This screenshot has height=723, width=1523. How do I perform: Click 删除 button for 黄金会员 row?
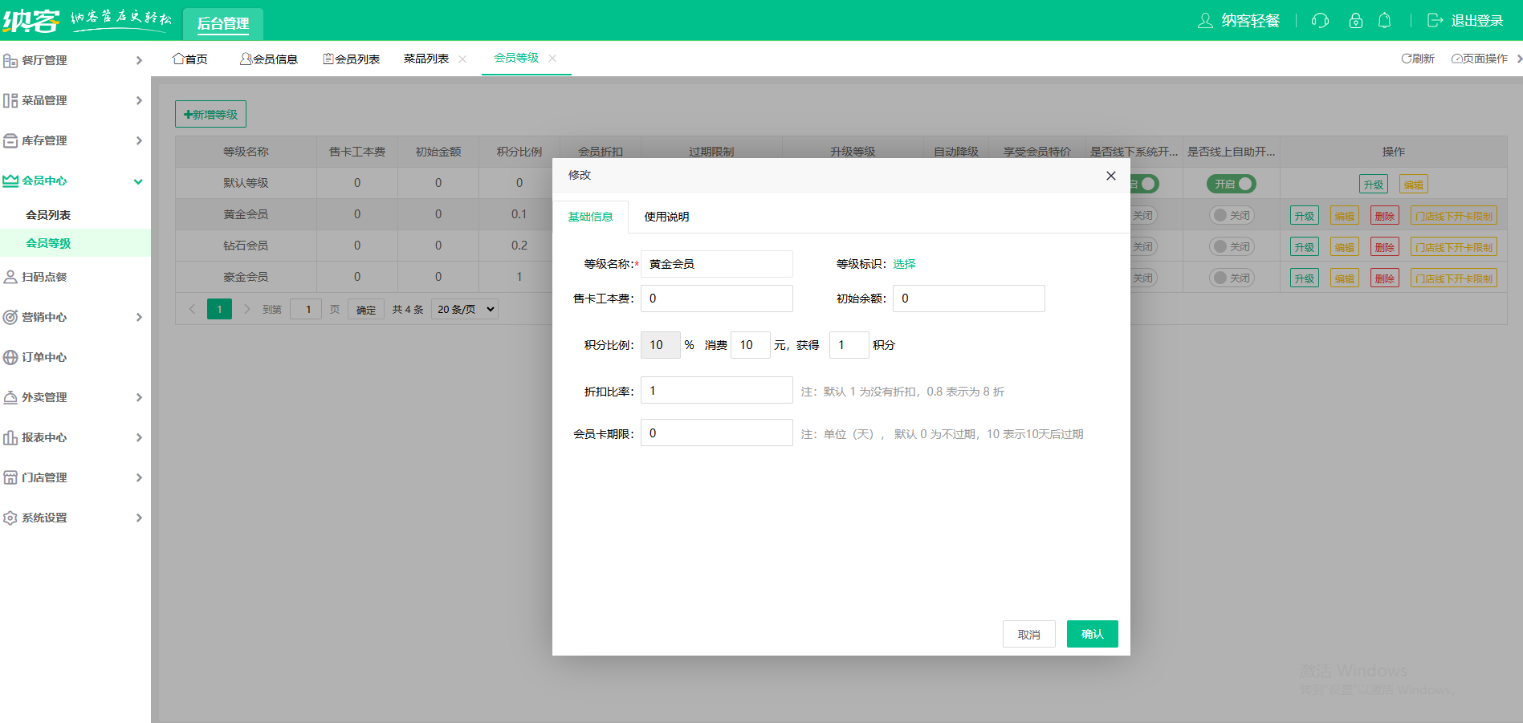pyautogui.click(x=1384, y=215)
